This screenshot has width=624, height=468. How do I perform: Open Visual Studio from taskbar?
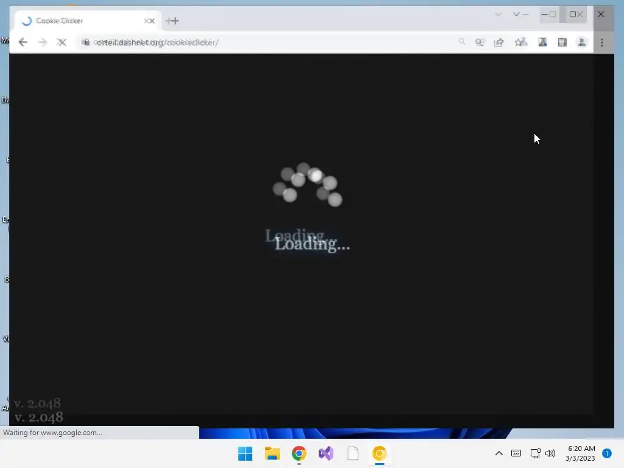pyautogui.click(x=326, y=453)
